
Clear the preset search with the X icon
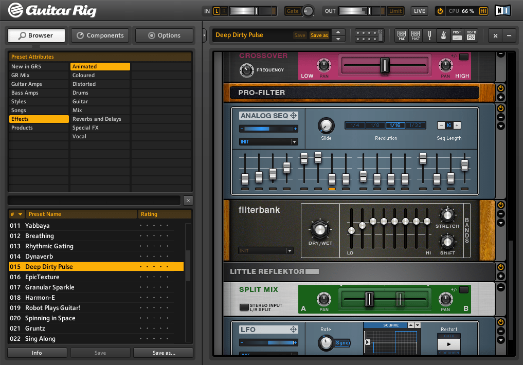188,200
